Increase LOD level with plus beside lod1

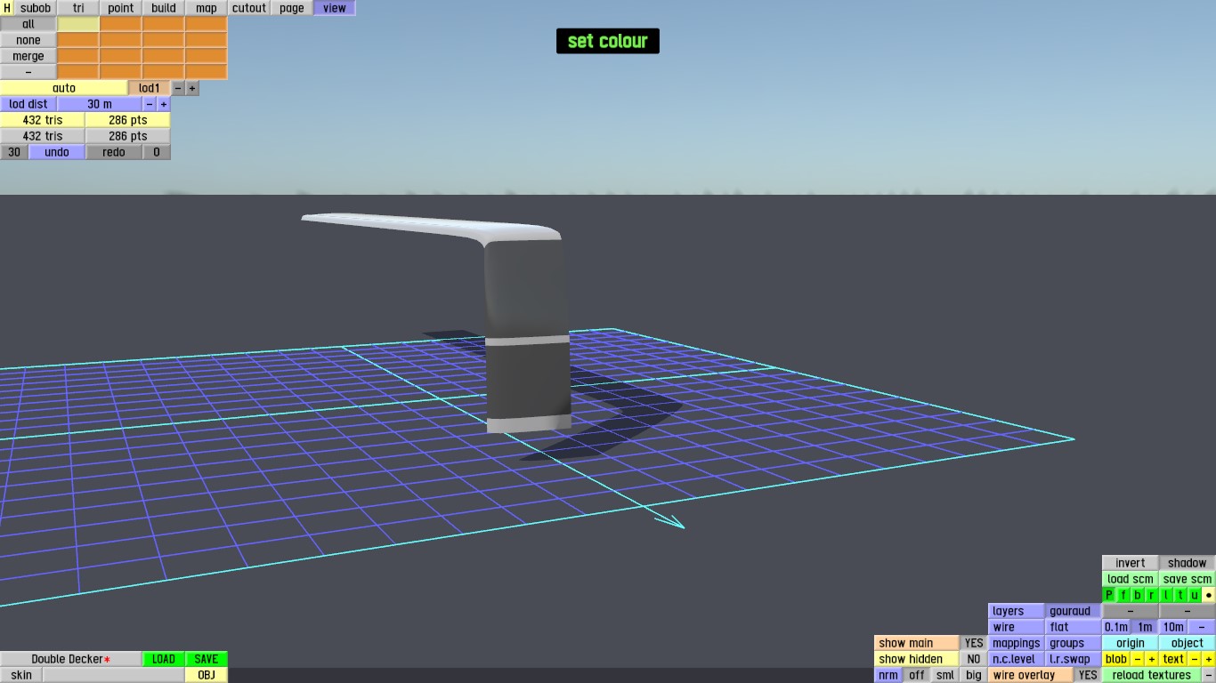pos(192,88)
